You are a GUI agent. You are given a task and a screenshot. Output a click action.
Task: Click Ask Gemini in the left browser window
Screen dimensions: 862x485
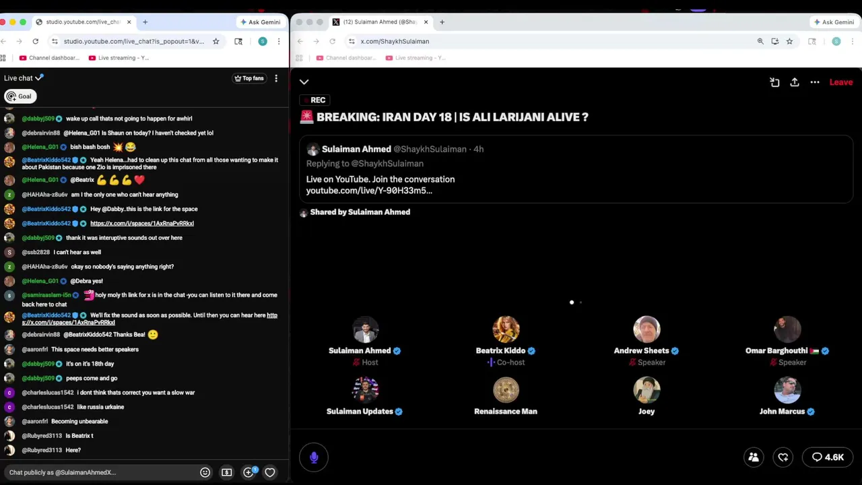261,22
